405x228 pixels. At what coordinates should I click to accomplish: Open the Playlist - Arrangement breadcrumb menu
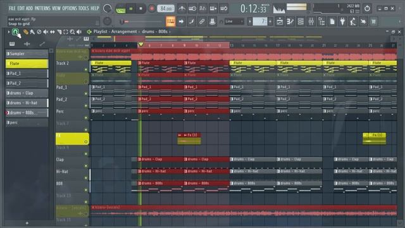pyautogui.click(x=115, y=32)
